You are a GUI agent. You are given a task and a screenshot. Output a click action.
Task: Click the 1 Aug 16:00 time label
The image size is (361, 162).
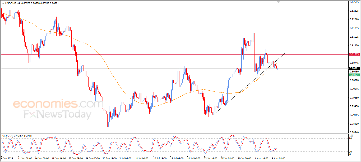tap(261, 159)
